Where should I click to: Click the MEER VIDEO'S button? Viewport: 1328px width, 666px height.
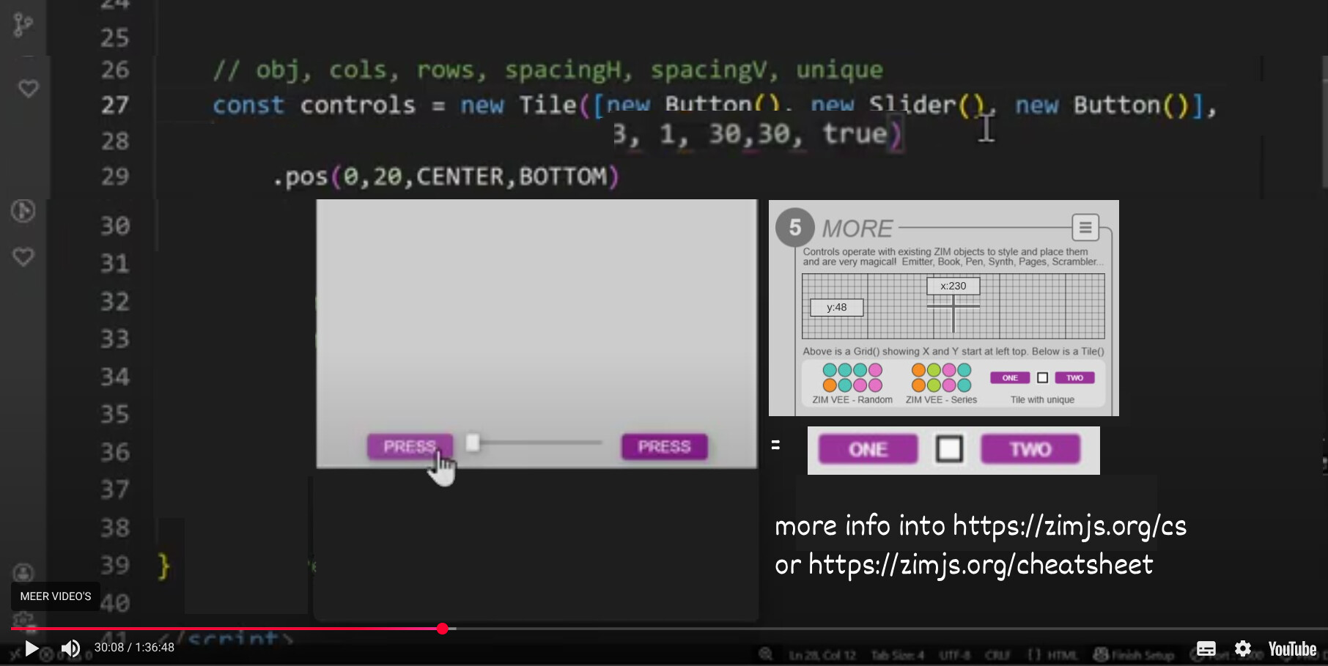(56, 596)
